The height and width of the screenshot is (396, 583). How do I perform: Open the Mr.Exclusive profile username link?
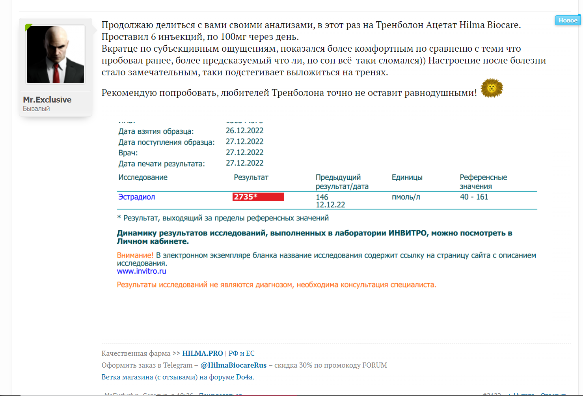pyautogui.click(x=47, y=100)
